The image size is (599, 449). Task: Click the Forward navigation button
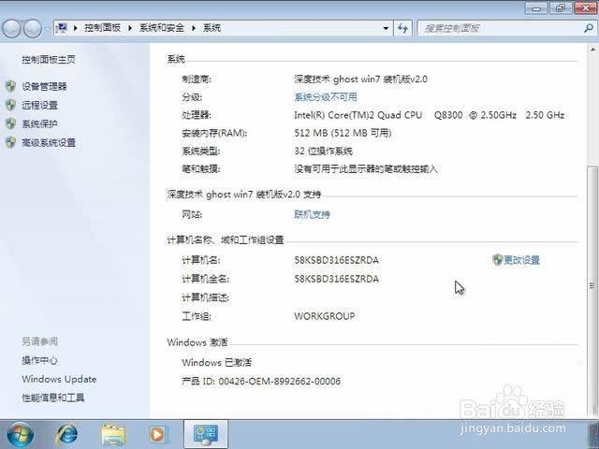pos(33,29)
